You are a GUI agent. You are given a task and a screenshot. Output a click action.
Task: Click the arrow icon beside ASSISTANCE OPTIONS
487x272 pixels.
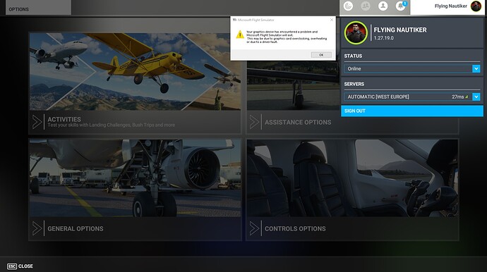point(254,122)
